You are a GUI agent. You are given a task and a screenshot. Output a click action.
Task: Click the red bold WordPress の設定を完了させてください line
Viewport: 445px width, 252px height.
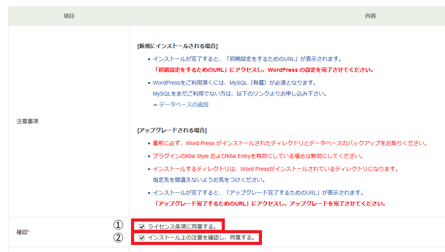coord(263,70)
